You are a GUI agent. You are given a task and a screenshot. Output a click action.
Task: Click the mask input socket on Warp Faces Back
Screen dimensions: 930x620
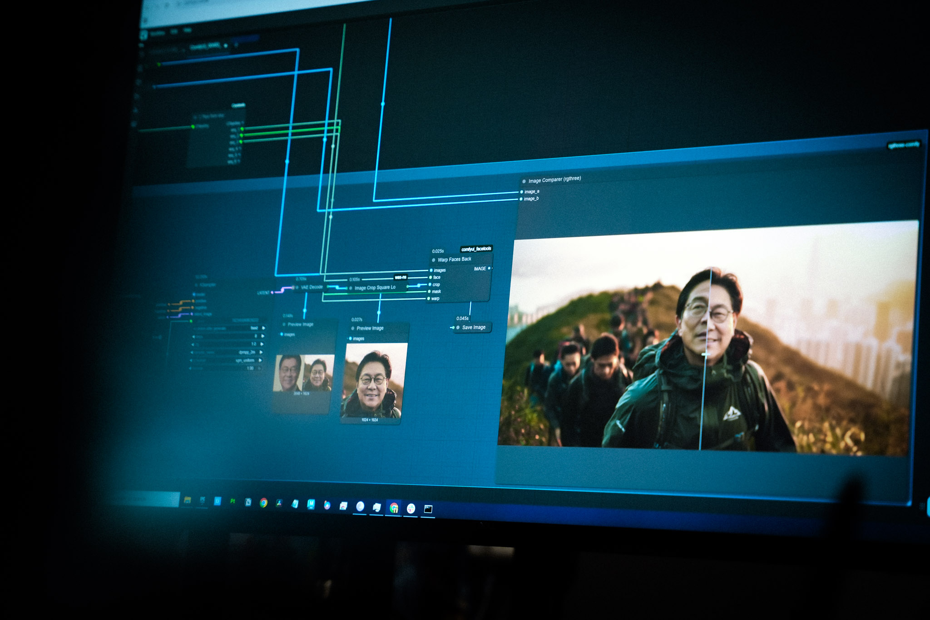[429, 292]
